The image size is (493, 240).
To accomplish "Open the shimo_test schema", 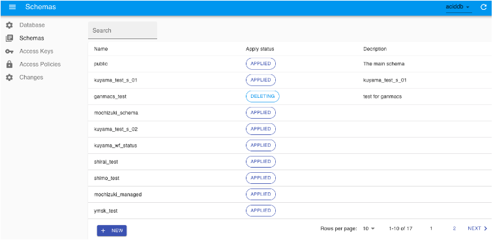I will pos(106,178).
